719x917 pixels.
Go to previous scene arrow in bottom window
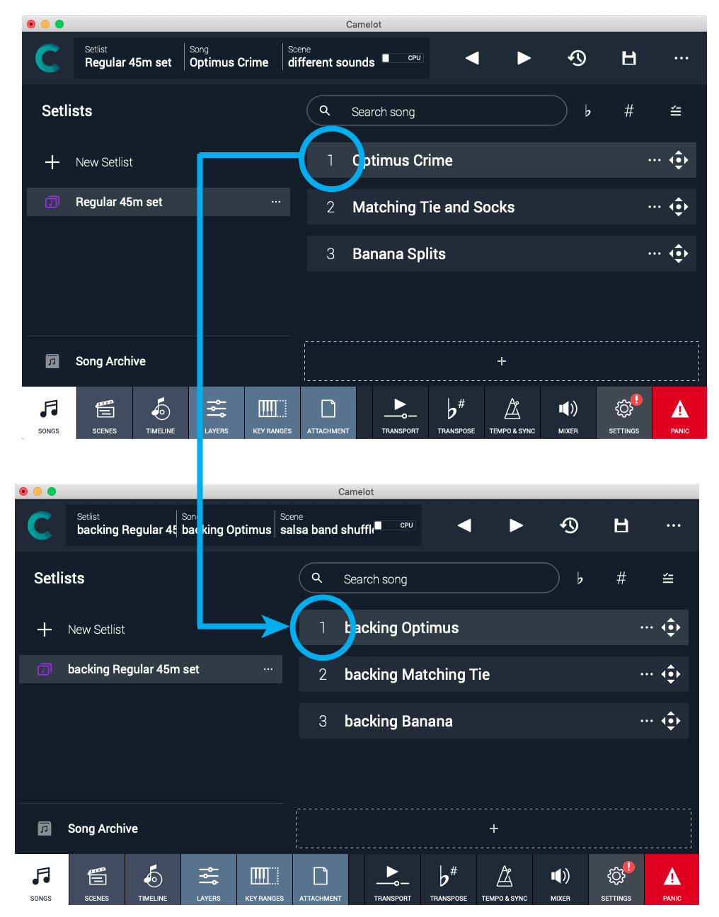click(464, 525)
